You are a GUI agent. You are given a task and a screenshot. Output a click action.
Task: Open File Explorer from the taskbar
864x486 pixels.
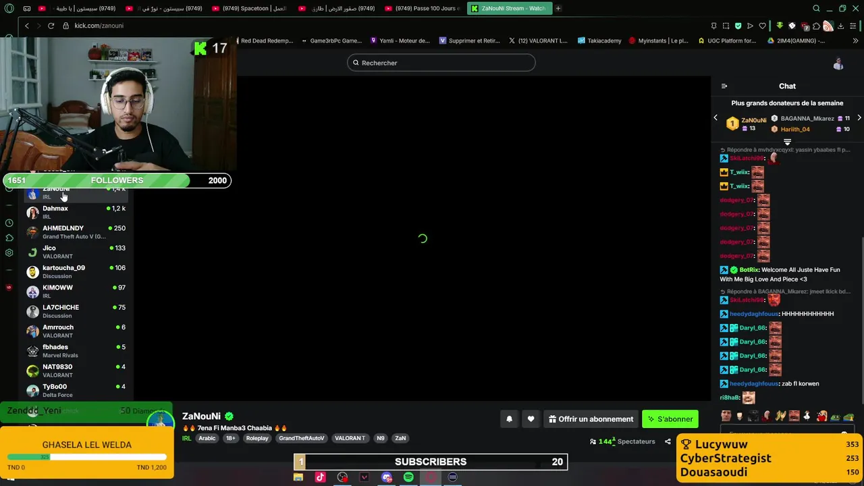[298, 477]
